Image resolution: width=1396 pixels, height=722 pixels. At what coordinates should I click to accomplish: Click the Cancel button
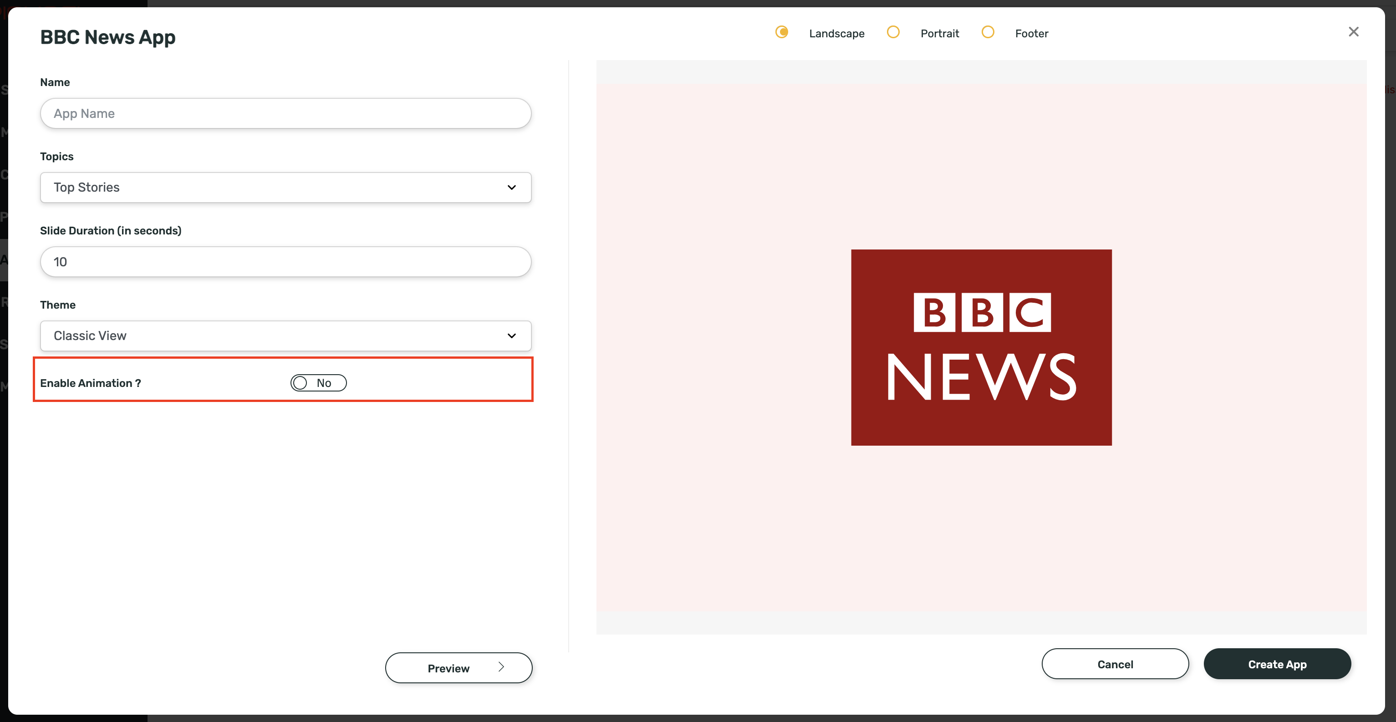[x=1115, y=664]
